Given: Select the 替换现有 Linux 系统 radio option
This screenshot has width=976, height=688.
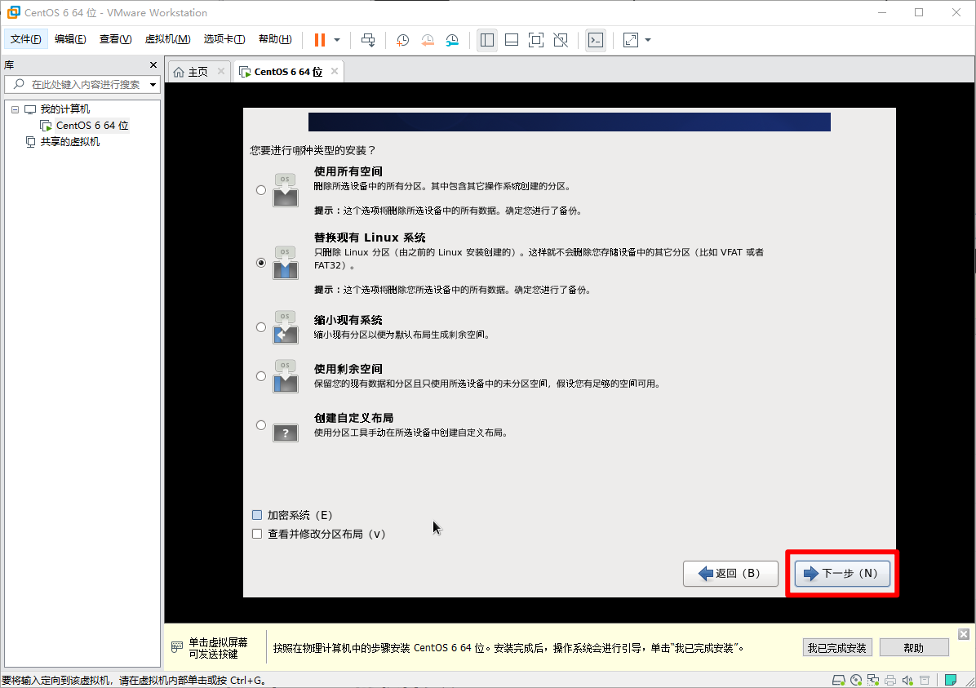Looking at the screenshot, I should (x=261, y=263).
